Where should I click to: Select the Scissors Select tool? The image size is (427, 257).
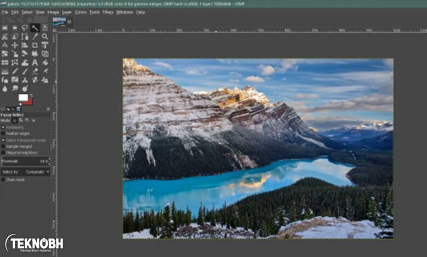tap(5, 37)
